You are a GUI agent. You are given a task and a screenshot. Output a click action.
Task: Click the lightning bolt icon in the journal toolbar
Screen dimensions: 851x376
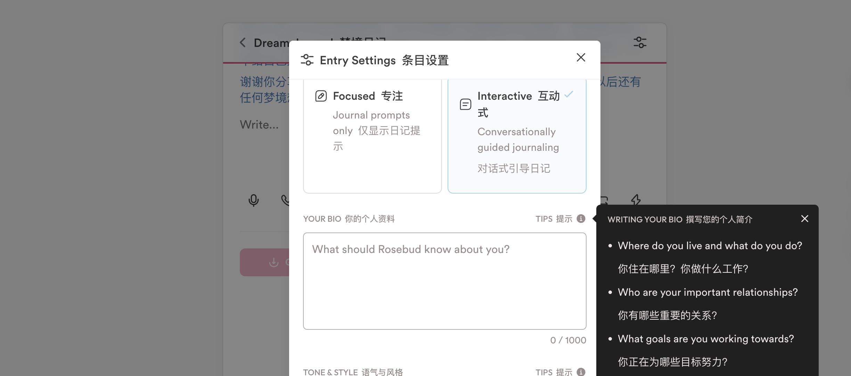pyautogui.click(x=636, y=200)
